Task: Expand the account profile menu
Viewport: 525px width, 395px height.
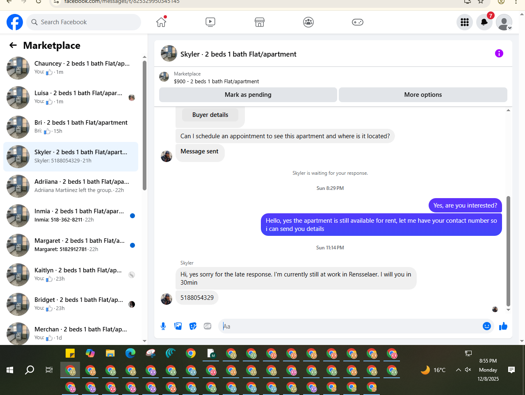Action: tap(504, 22)
